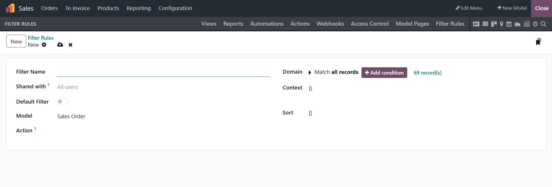Open the Map view pin icon
552x187 pixels.
502,24
